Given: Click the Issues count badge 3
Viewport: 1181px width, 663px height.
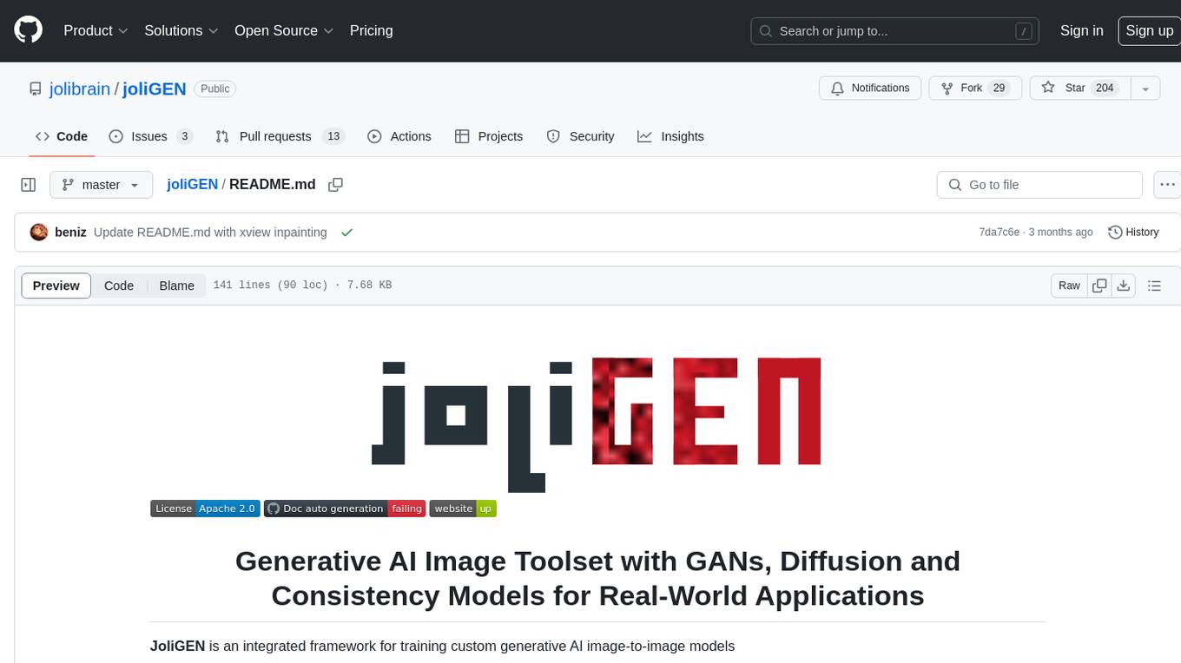Looking at the screenshot, I should tap(184, 136).
